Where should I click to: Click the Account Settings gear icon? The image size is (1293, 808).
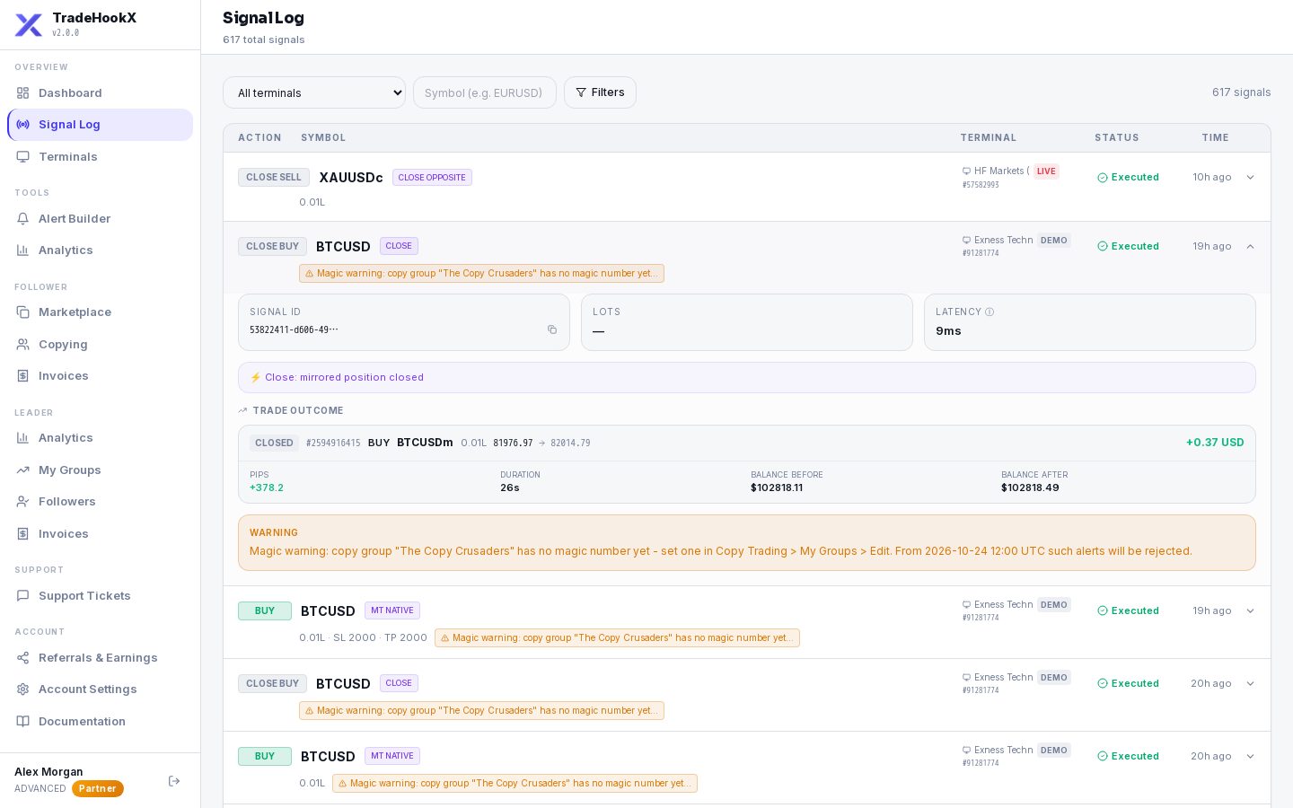coord(23,689)
